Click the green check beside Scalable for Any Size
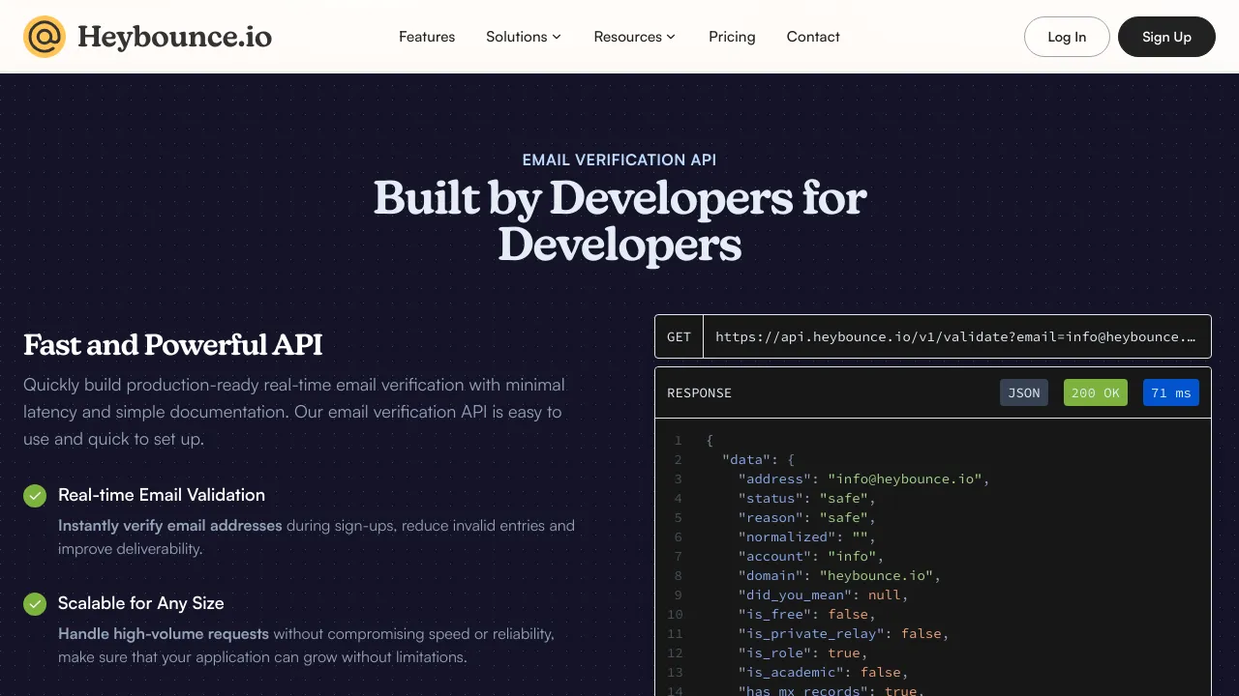Image resolution: width=1239 pixels, height=696 pixels. click(x=35, y=604)
